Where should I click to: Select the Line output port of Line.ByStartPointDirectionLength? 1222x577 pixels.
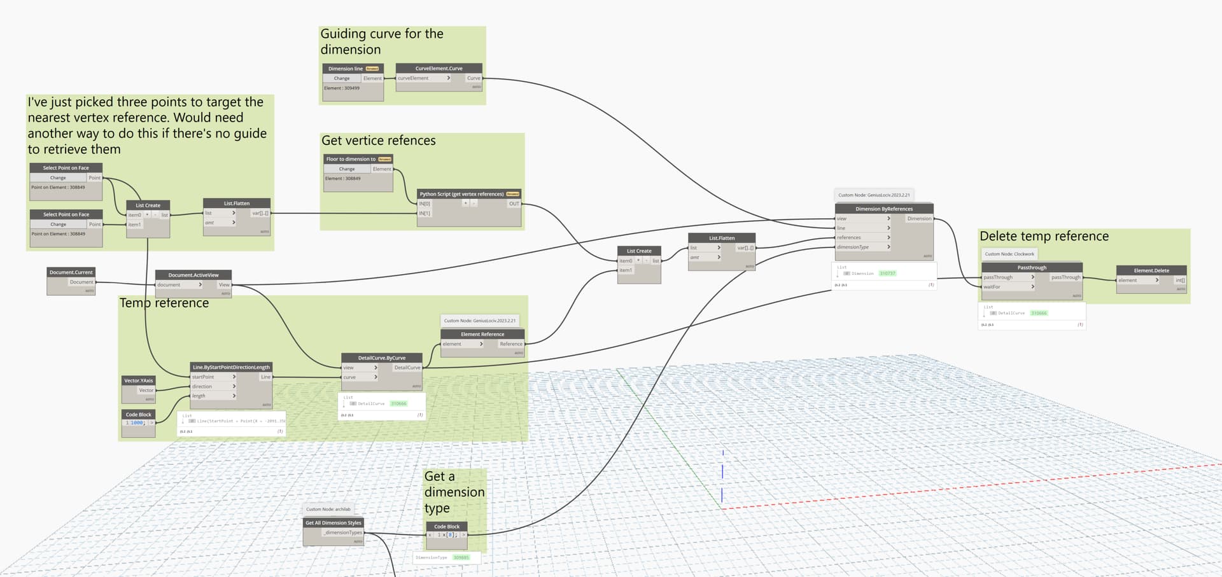(265, 377)
